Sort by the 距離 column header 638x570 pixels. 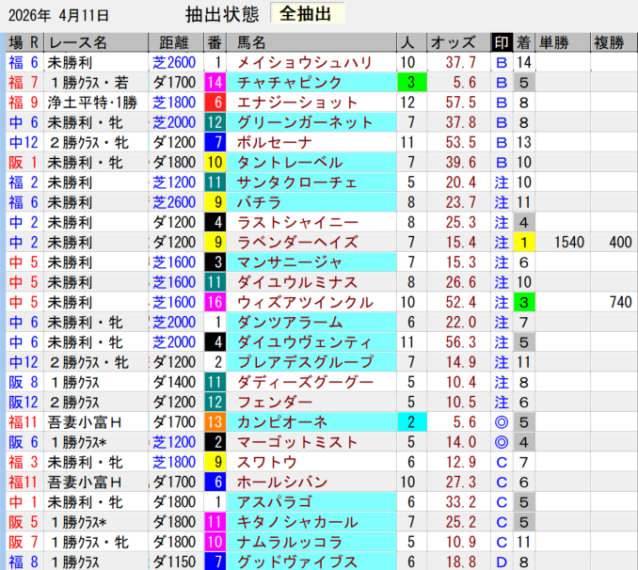(176, 42)
